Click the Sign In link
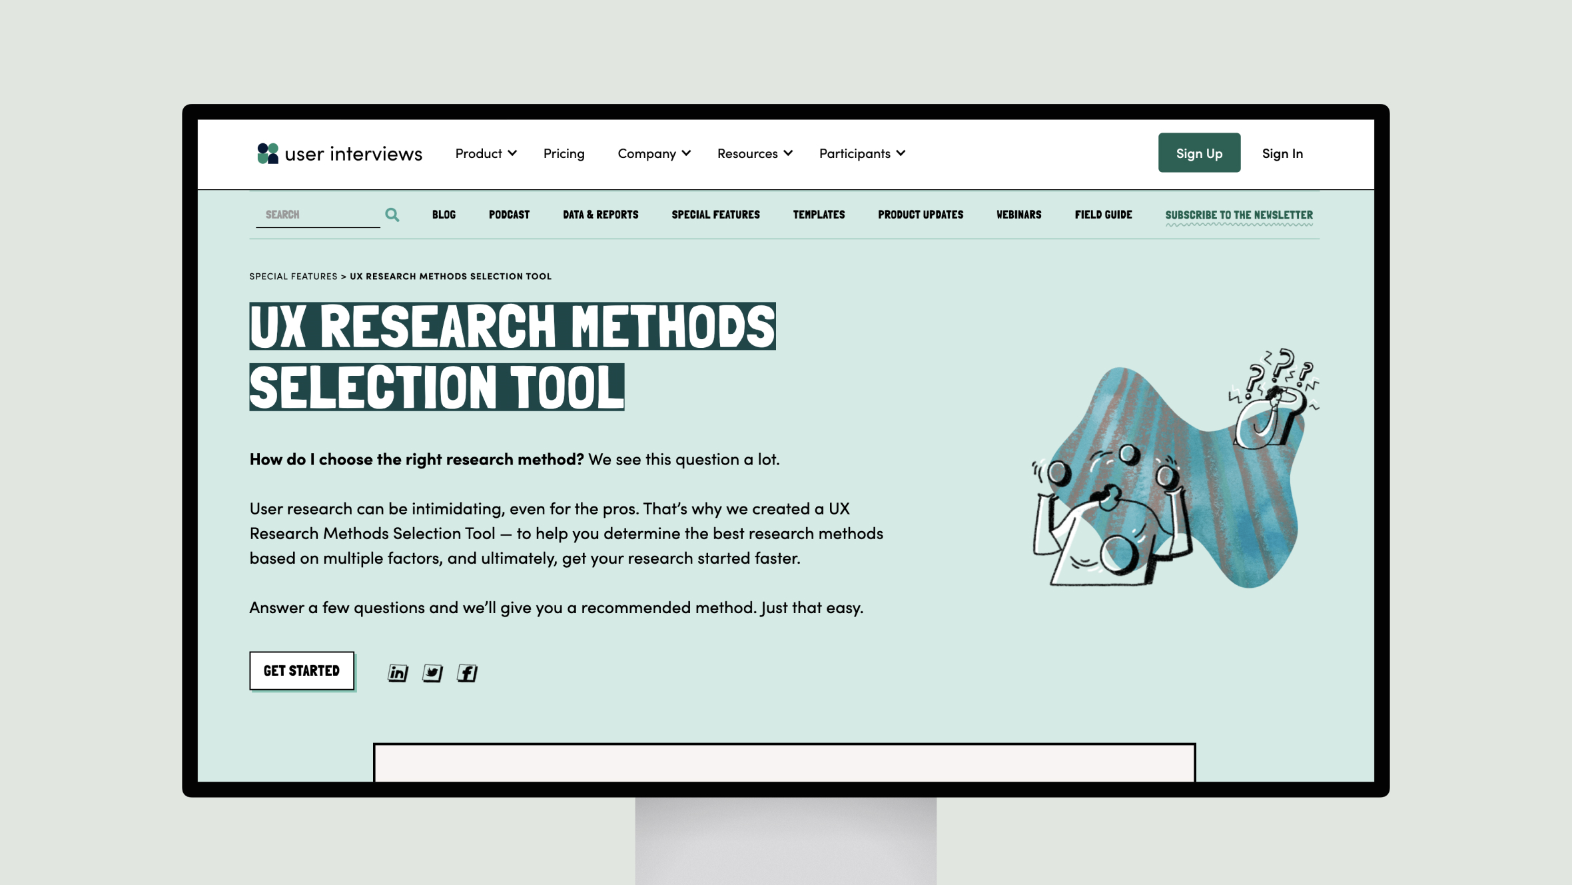1572x885 pixels. pos(1283,153)
